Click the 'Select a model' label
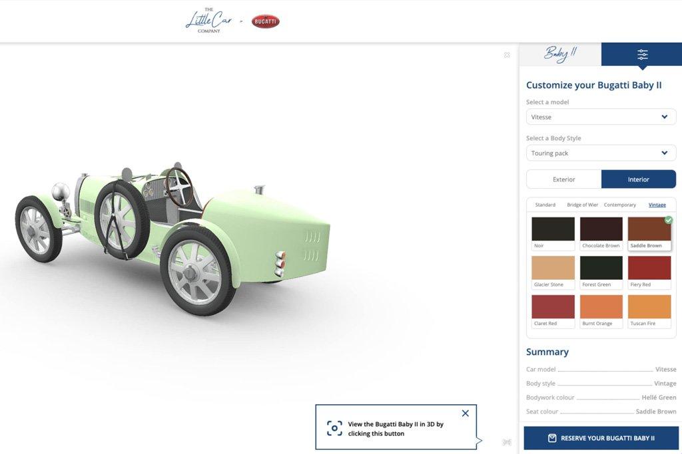 point(547,102)
